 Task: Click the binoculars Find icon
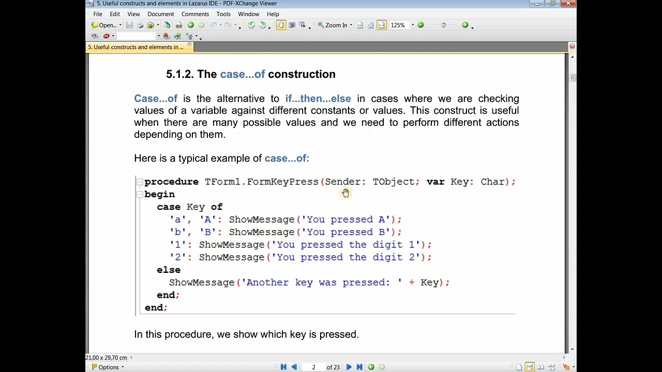(x=95, y=36)
